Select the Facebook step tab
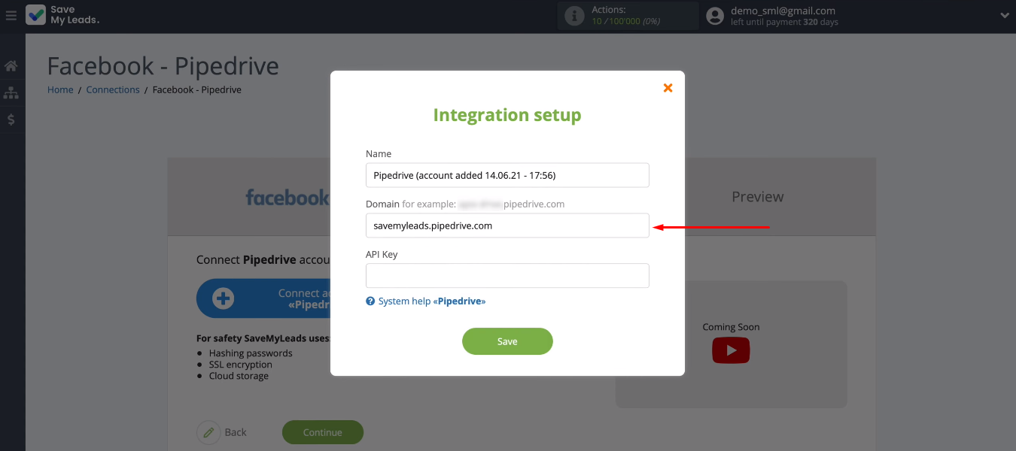The width and height of the screenshot is (1016, 451). 287,198
